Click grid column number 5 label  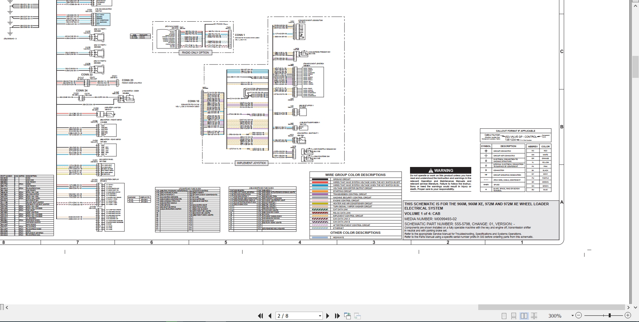click(x=226, y=242)
